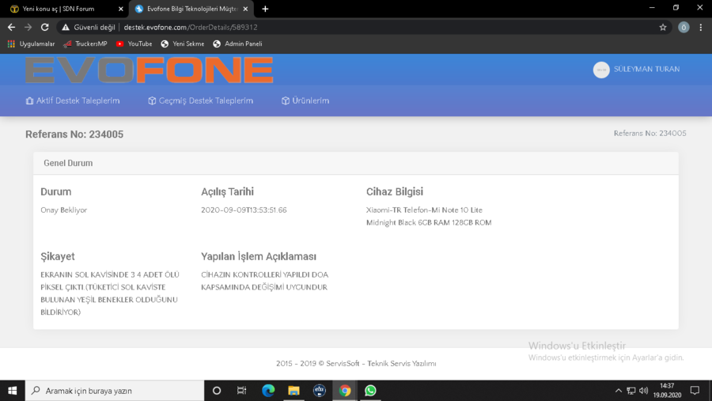Screen dimensions: 712x401
Task: Switch to the 'Yeni konu aç | SDN Forum' tab
Action: (65, 9)
